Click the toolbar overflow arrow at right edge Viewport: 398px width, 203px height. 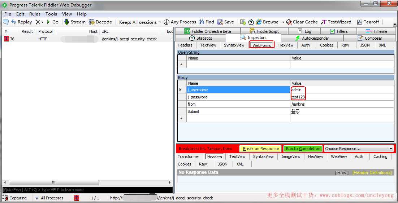click(x=395, y=25)
